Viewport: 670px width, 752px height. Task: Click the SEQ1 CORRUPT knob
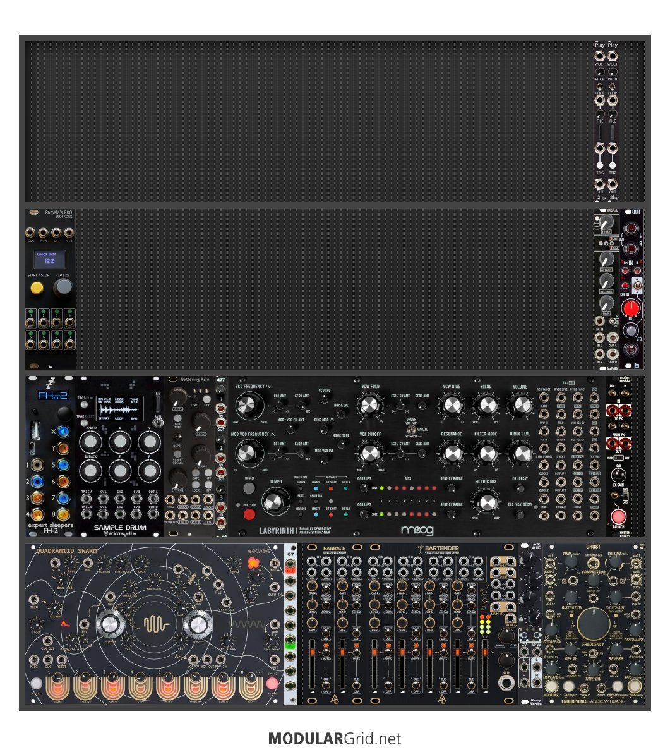[x=364, y=488]
